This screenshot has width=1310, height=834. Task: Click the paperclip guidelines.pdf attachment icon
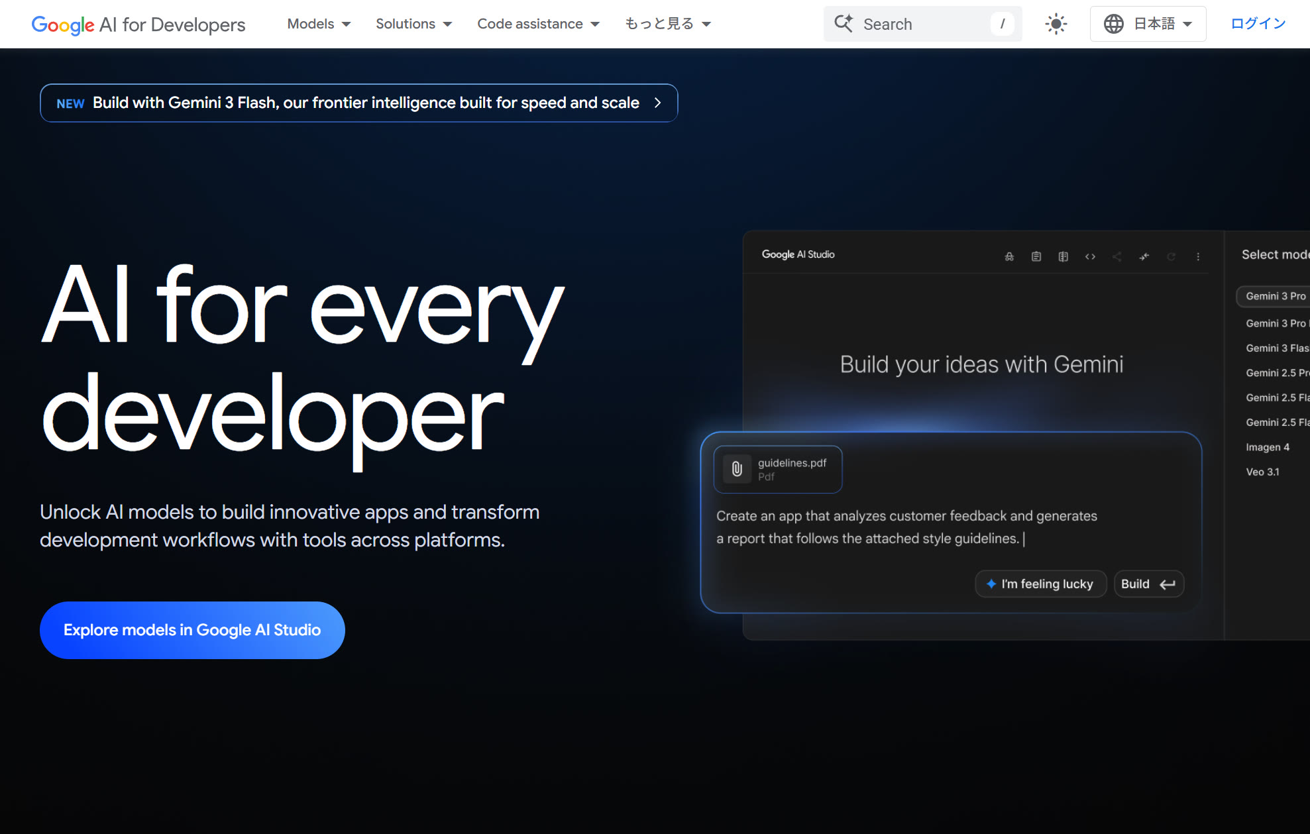pos(737,469)
